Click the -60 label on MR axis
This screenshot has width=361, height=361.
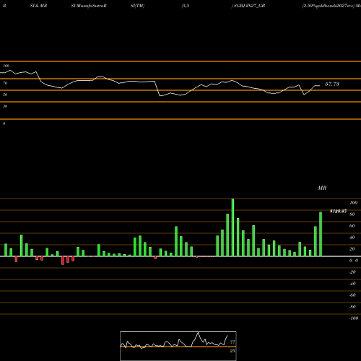pos(352,295)
